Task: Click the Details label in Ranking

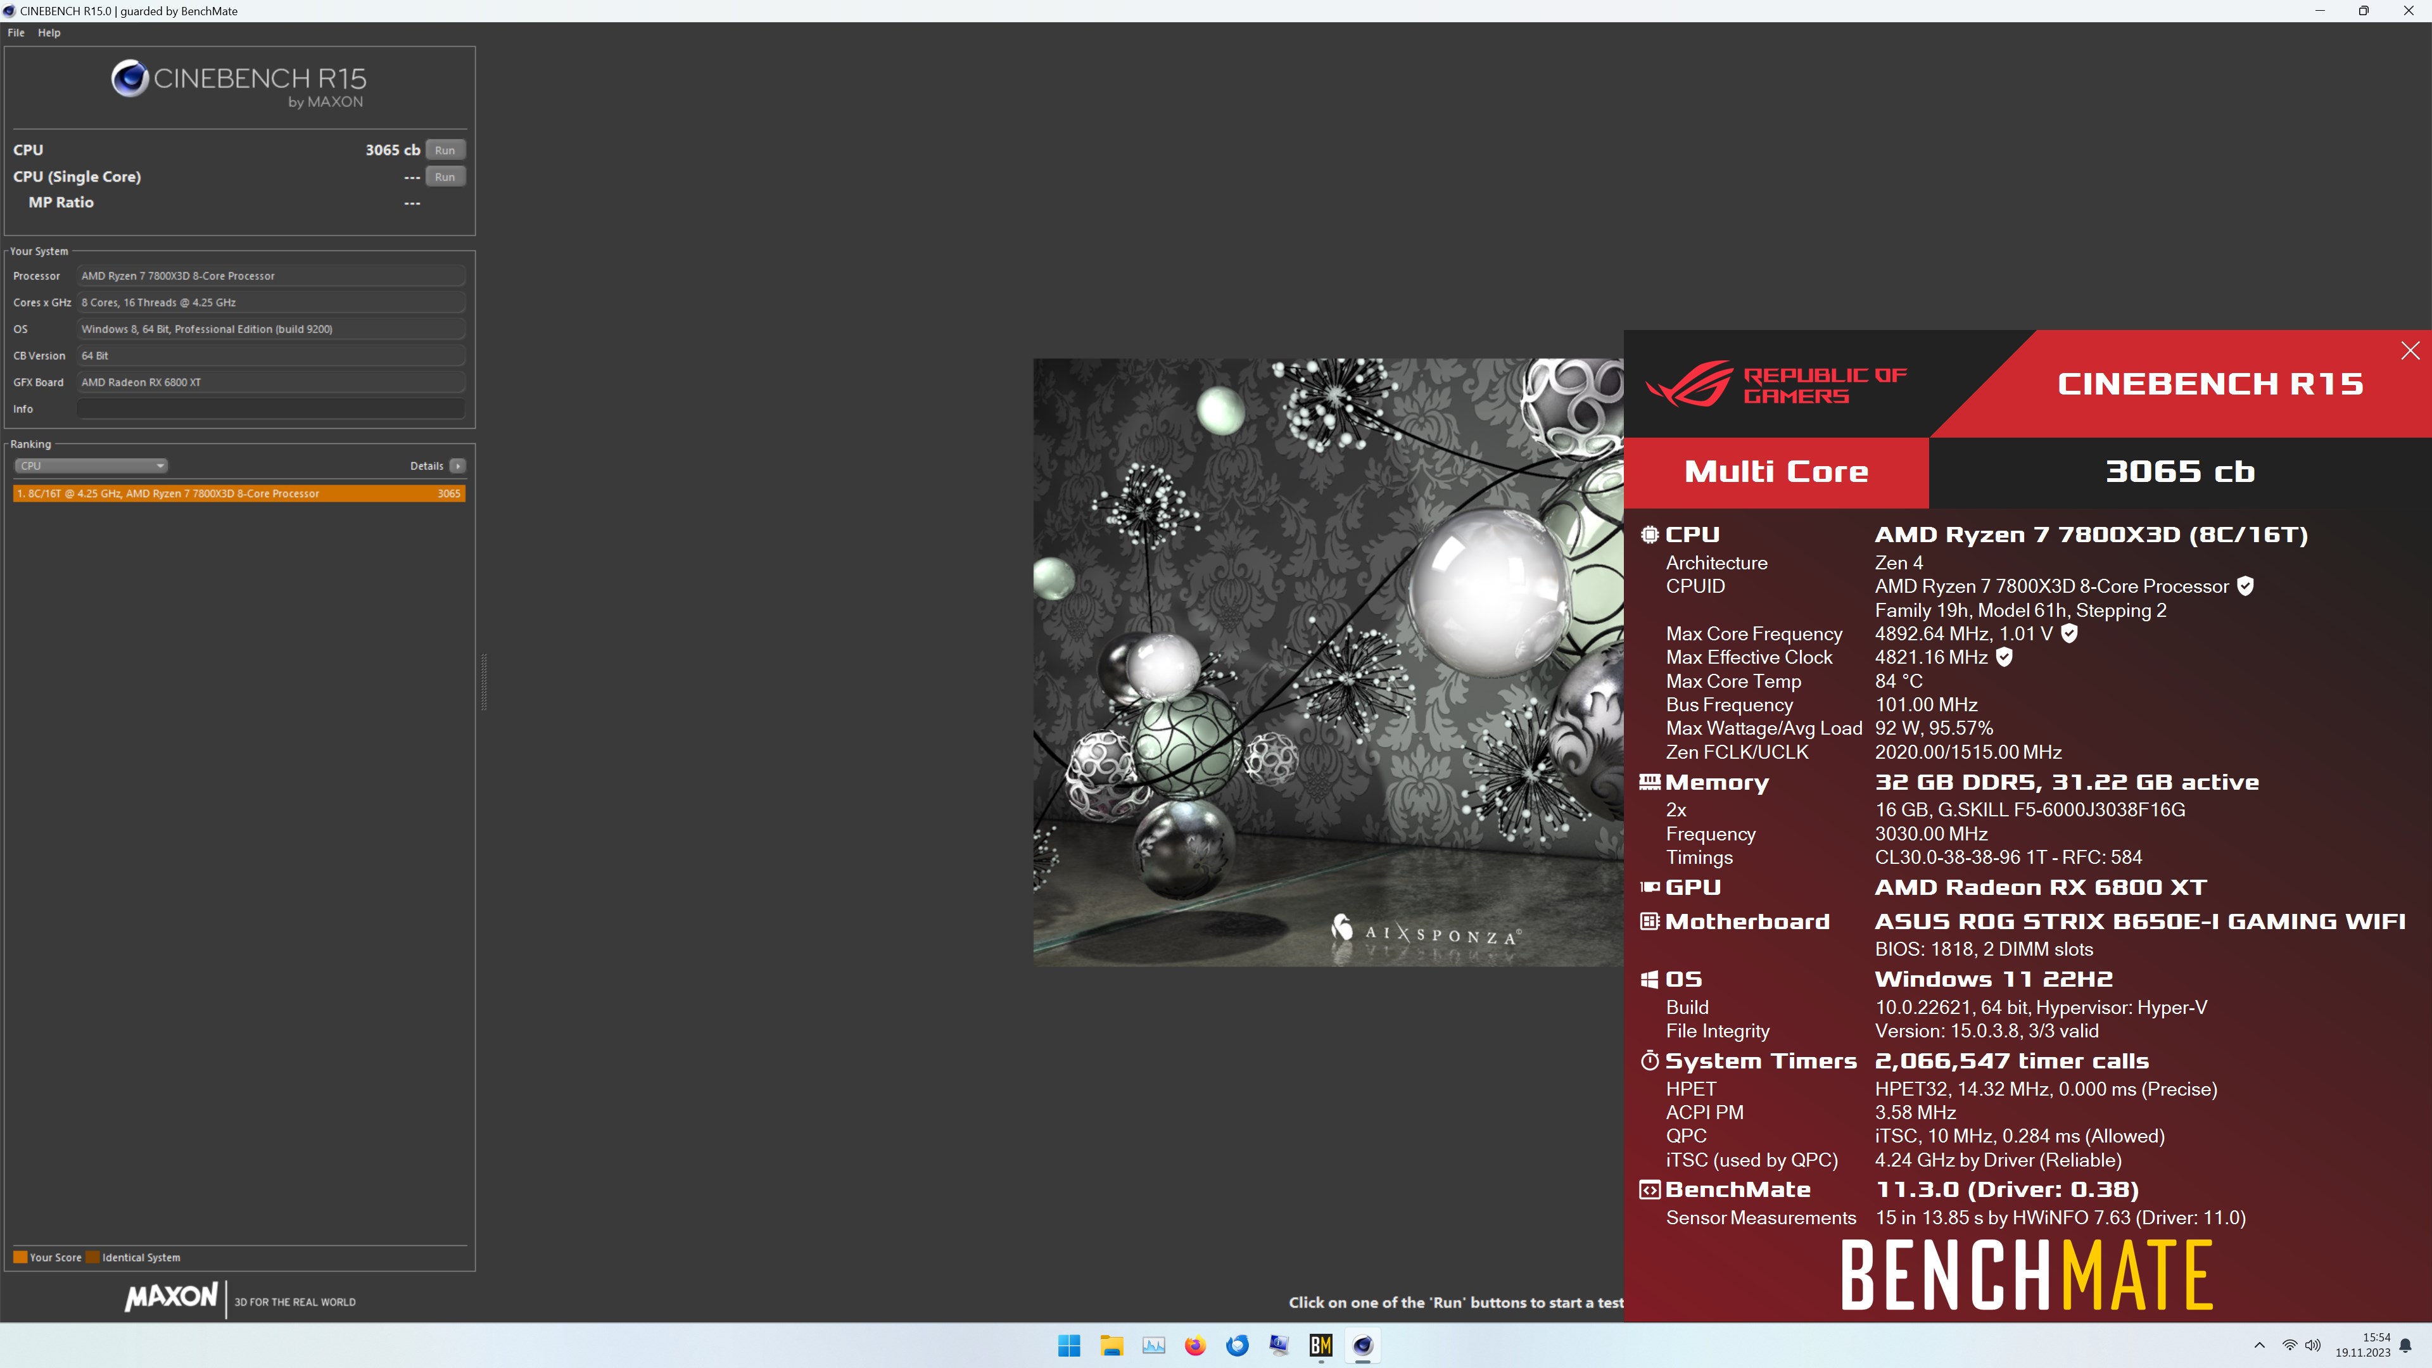Action: click(x=427, y=465)
